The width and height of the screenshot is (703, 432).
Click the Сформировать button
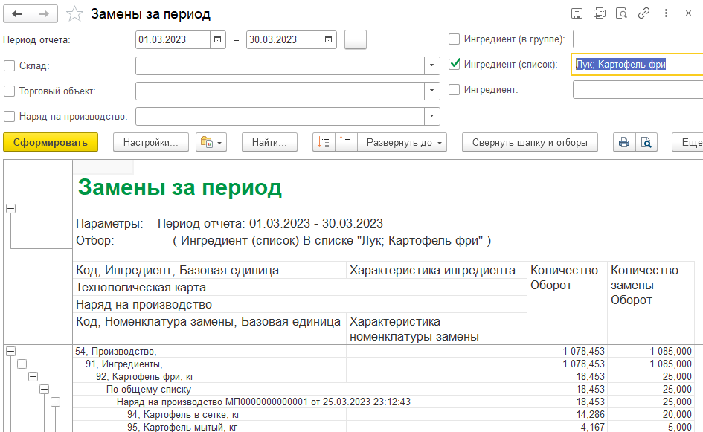coord(50,142)
